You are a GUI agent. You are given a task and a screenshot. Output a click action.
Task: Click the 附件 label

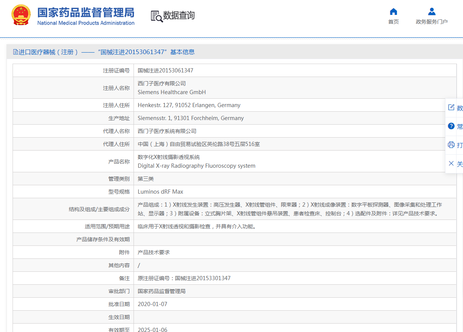[x=124, y=252]
